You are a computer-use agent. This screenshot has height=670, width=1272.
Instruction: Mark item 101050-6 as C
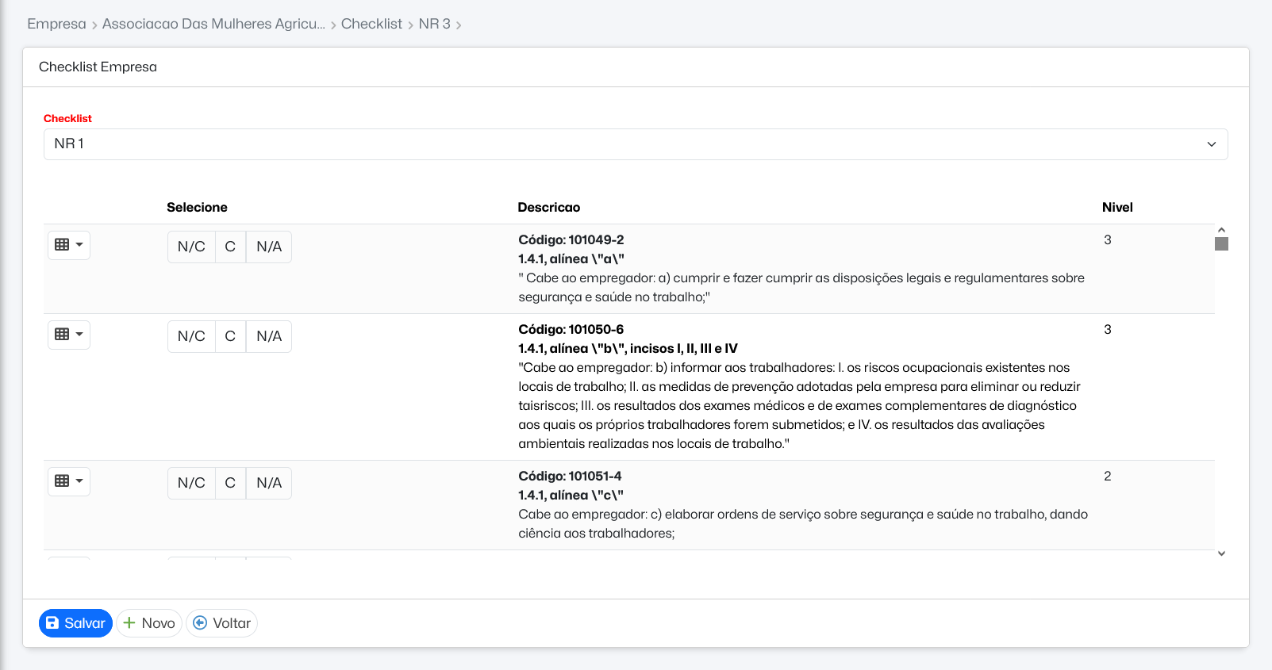tap(230, 336)
